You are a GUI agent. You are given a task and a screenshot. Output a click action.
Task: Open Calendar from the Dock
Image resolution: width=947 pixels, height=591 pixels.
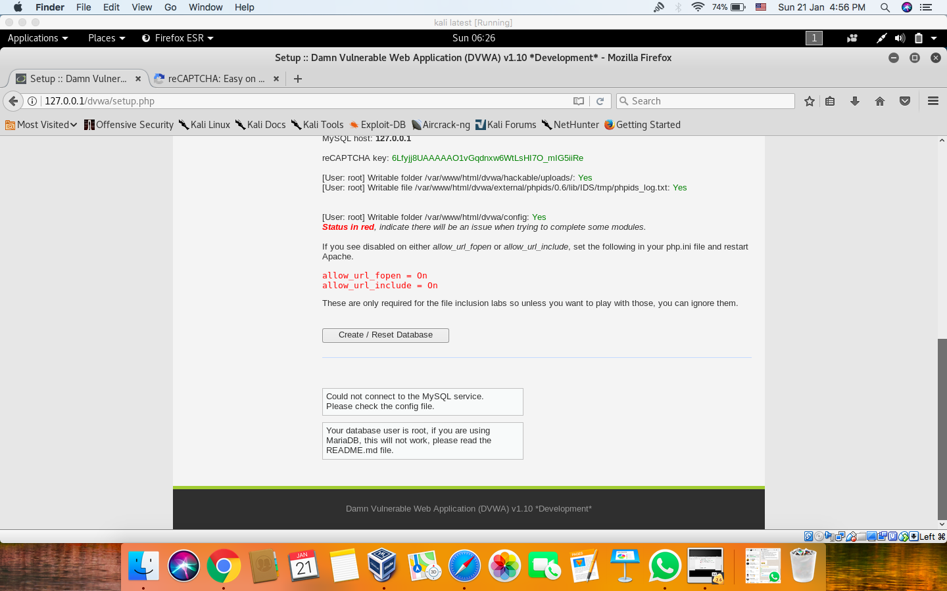click(x=304, y=565)
